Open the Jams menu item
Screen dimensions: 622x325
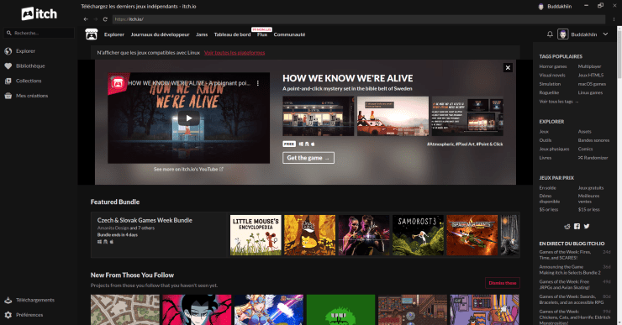tap(202, 35)
